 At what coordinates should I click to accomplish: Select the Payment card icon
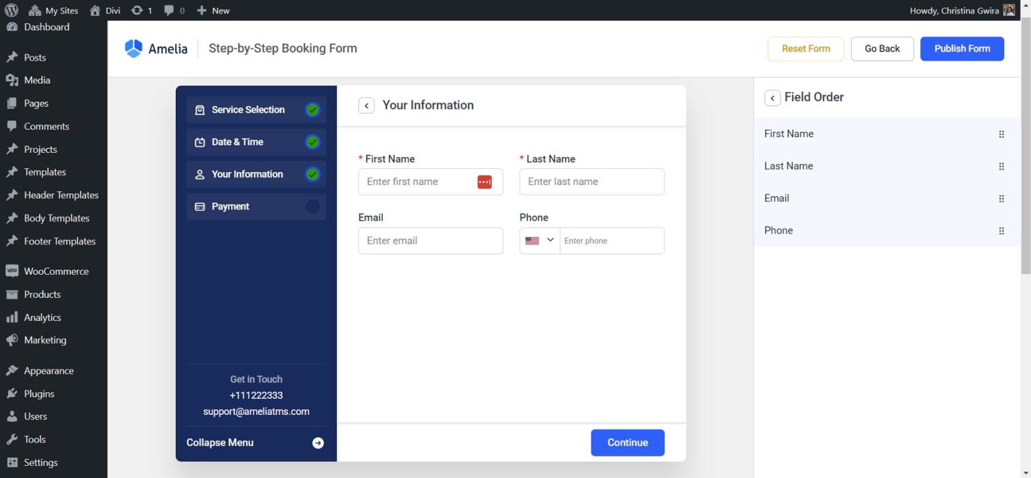(199, 206)
